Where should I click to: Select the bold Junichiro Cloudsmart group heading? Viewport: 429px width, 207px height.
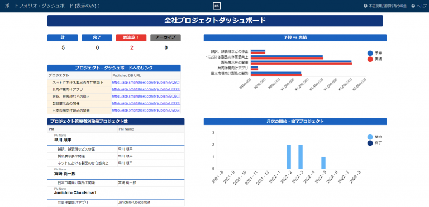(75, 193)
